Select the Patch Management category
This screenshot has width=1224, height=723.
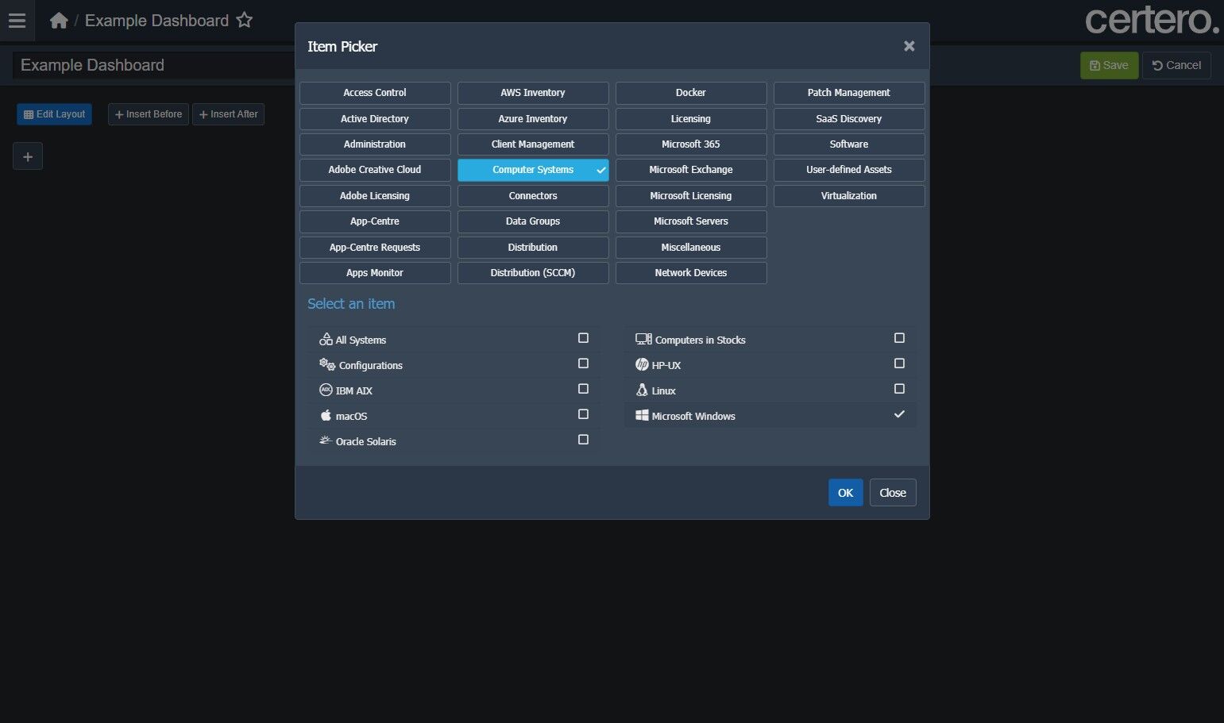[849, 93]
